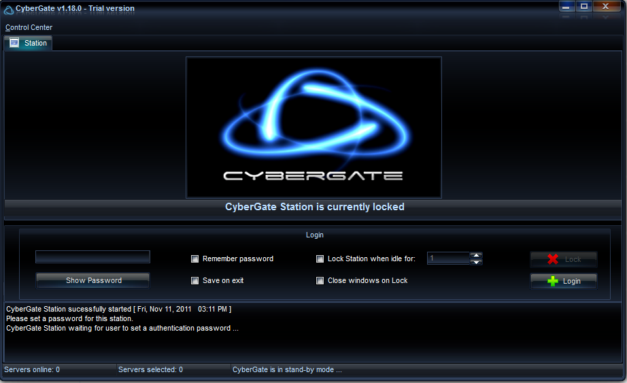Click 'Servers online: 0' status entry

[32, 369]
